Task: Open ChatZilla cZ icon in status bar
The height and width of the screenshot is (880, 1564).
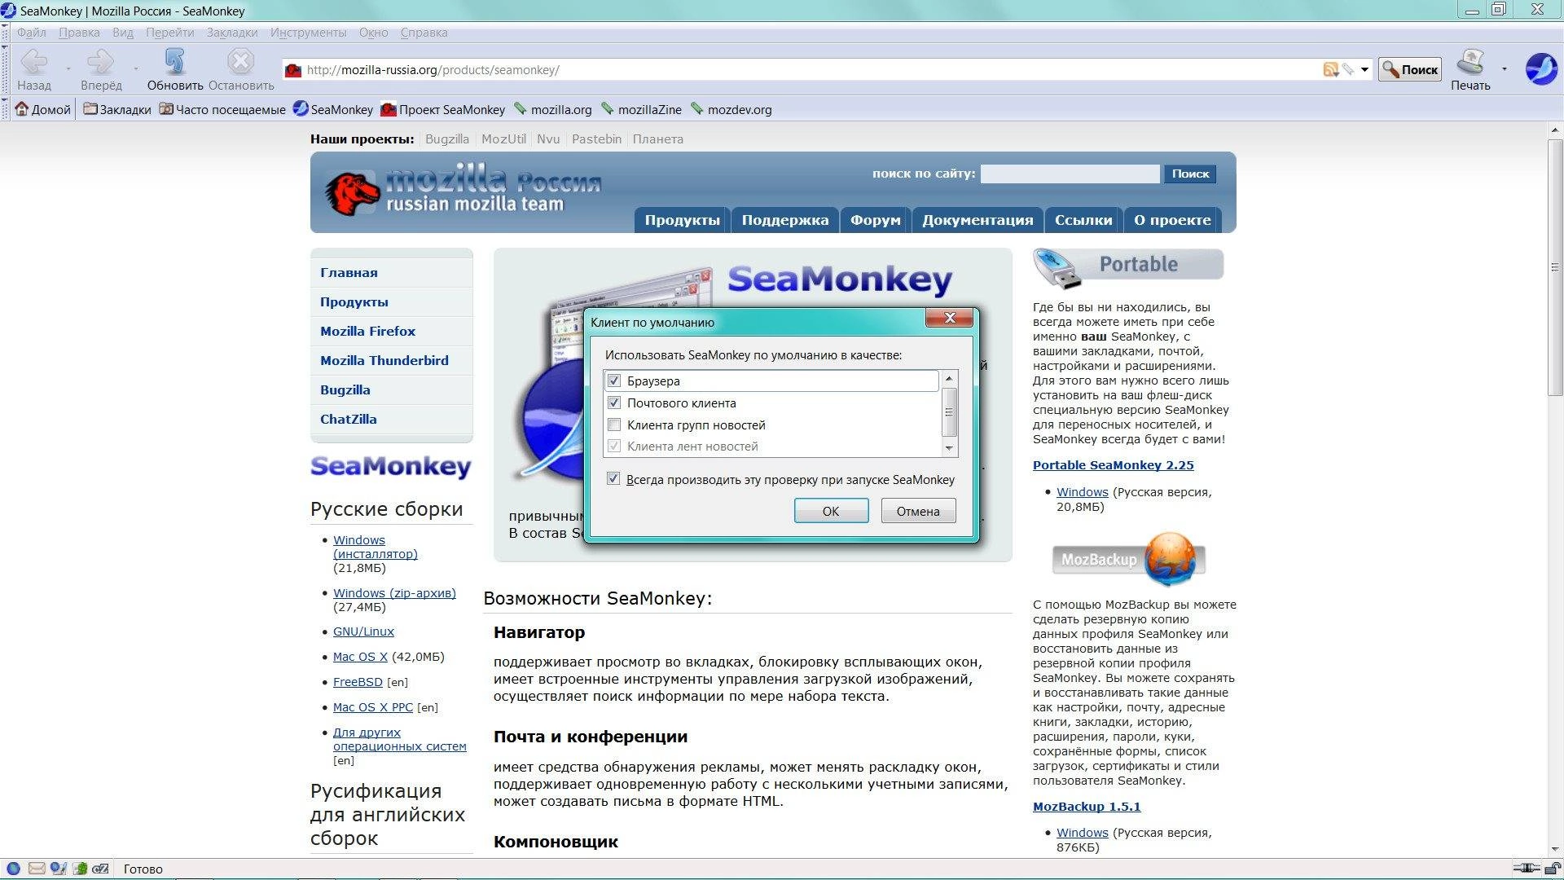Action: click(101, 869)
